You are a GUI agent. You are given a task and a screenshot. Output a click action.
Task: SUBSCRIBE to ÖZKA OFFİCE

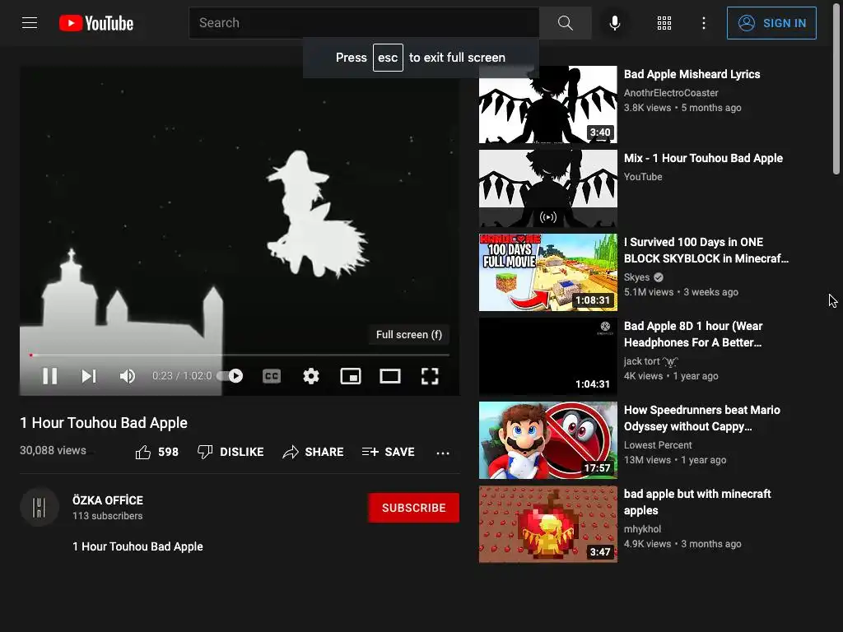pos(413,508)
